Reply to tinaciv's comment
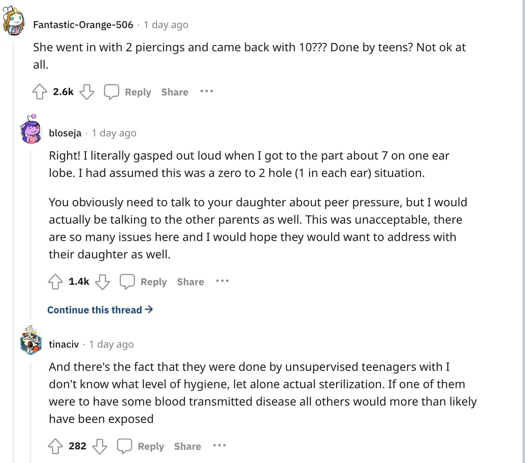Image resolution: width=525 pixels, height=463 pixels. coord(141,446)
